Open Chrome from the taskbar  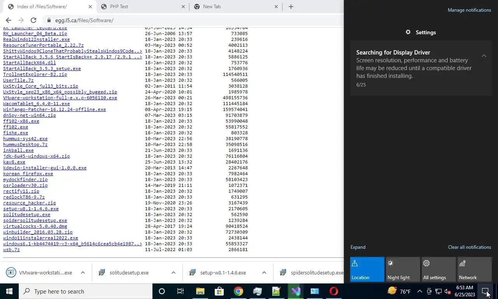coord(238,291)
